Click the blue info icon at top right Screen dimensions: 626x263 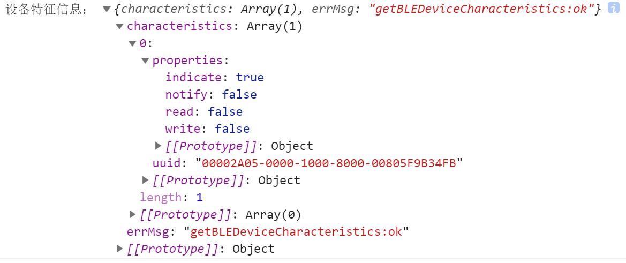click(614, 7)
